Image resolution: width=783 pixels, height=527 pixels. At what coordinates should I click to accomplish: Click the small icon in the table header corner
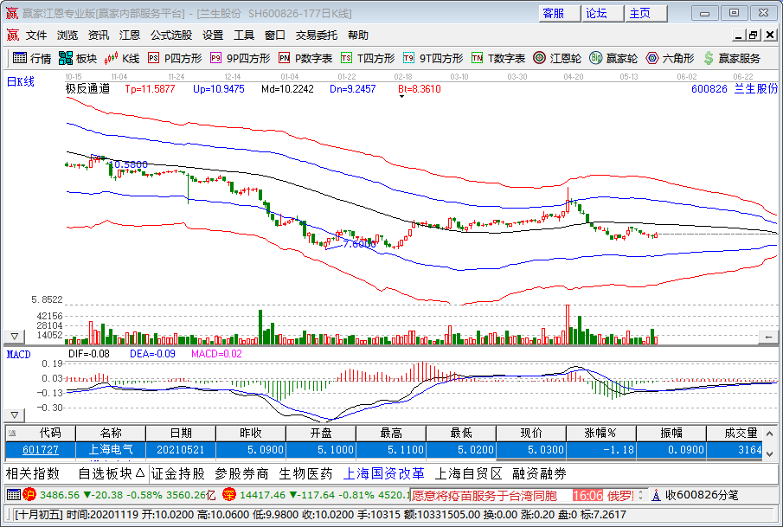point(12,433)
